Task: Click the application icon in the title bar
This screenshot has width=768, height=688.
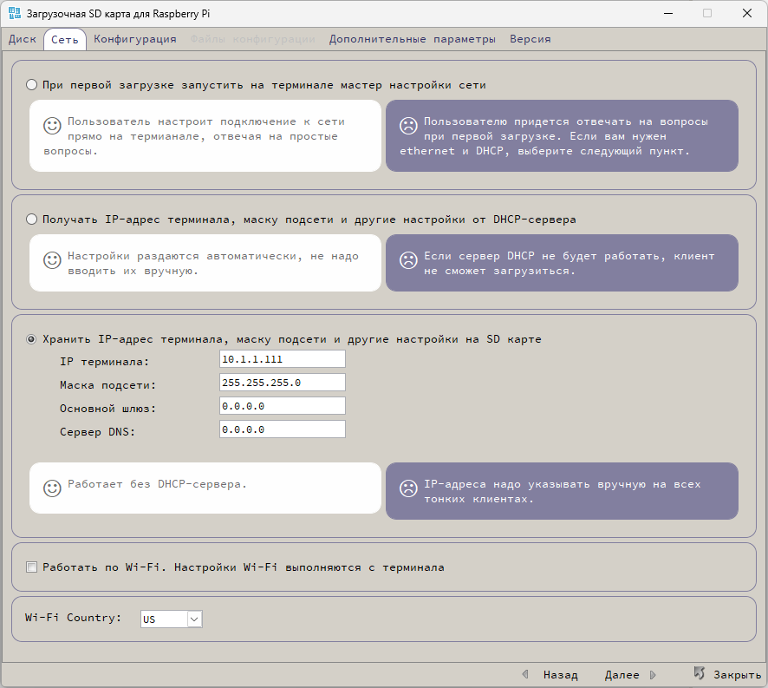Action: pos(15,13)
